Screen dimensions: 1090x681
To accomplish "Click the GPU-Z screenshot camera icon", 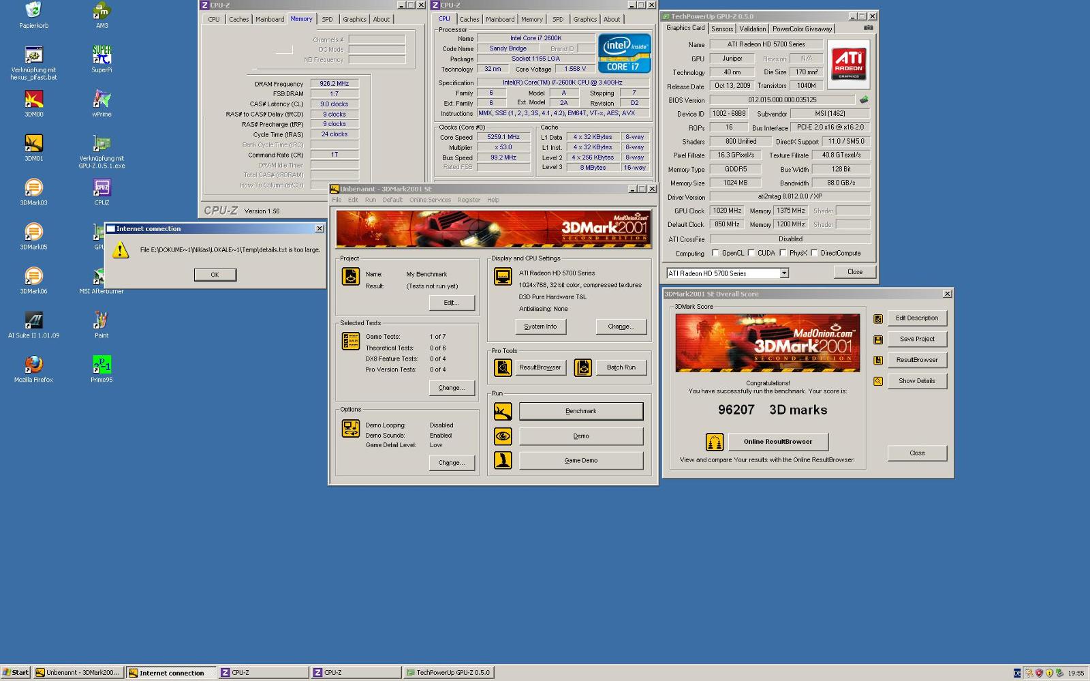I will (x=868, y=28).
